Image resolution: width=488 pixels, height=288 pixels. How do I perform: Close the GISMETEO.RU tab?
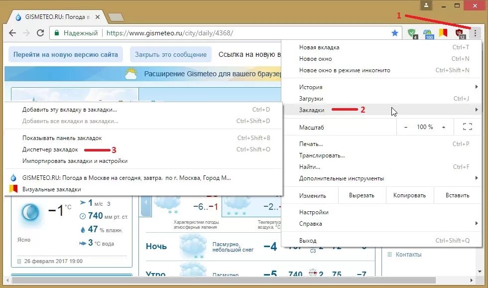pyautogui.click(x=98, y=17)
